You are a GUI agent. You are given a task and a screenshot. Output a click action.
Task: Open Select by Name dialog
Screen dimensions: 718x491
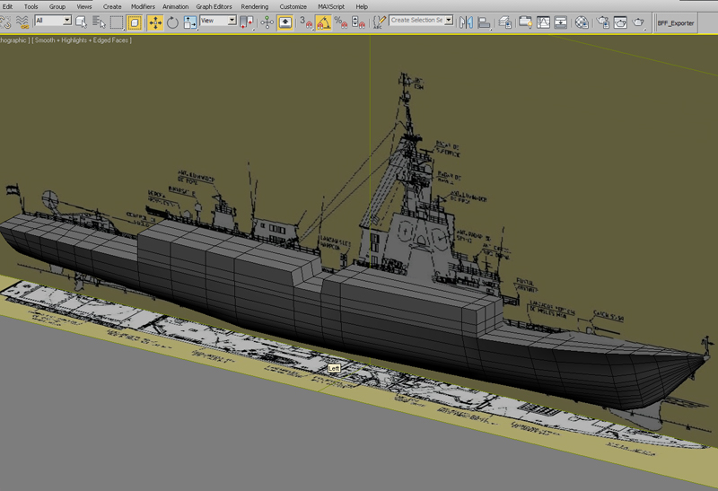(x=99, y=22)
